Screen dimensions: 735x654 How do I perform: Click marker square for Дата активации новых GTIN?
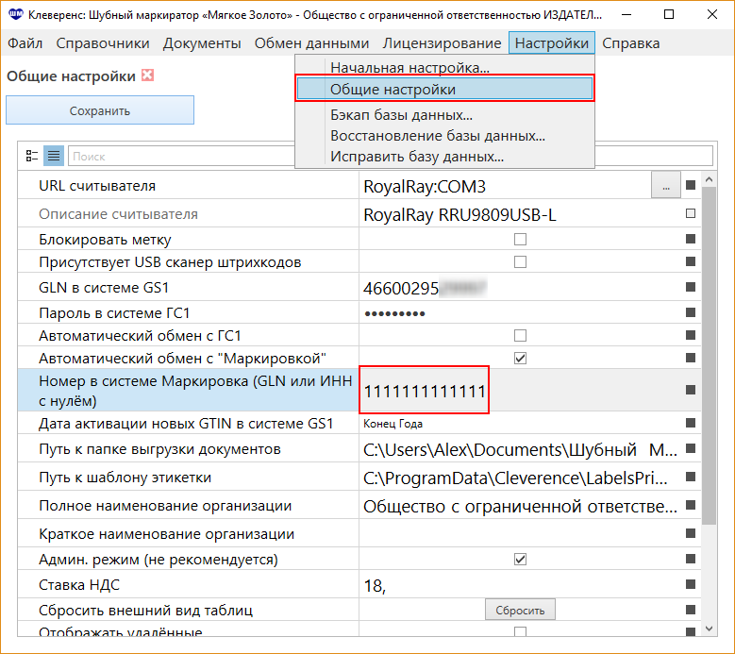pyautogui.click(x=691, y=424)
